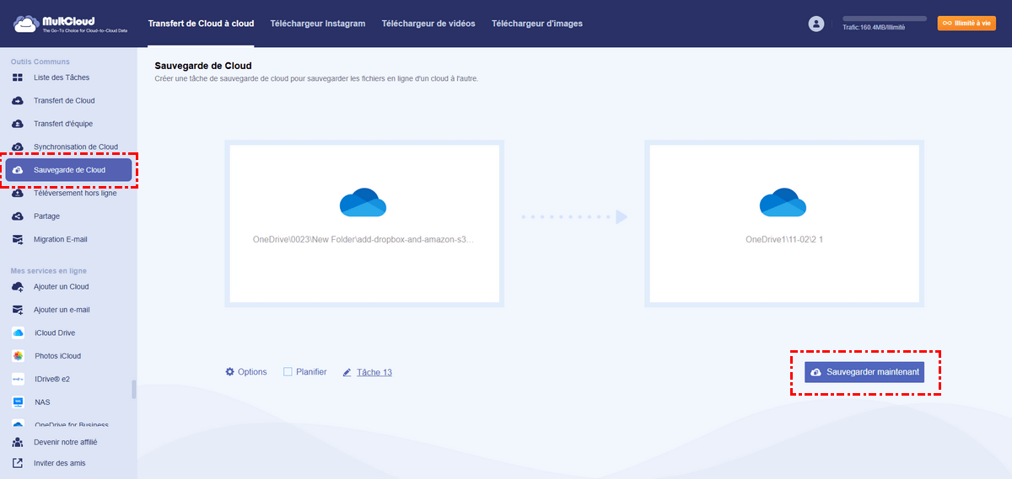Image resolution: width=1012 pixels, height=479 pixels.
Task: Open Téléchargeur de vidéos tab
Action: (428, 24)
